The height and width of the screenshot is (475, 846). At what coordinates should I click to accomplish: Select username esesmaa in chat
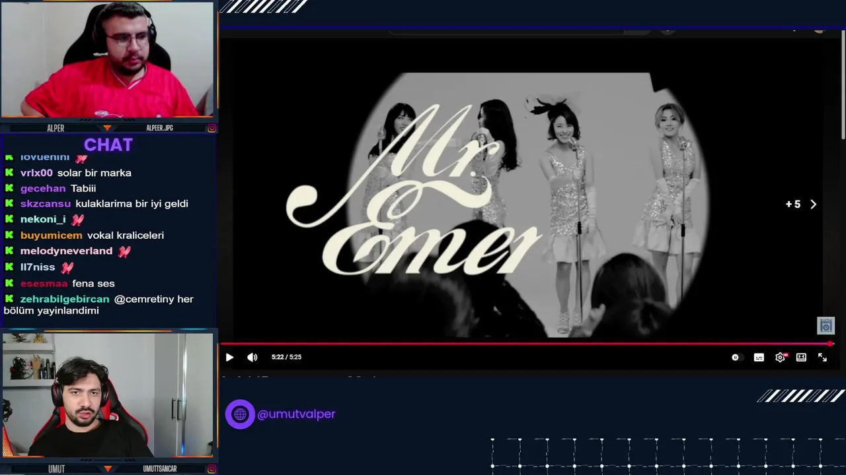(x=44, y=284)
